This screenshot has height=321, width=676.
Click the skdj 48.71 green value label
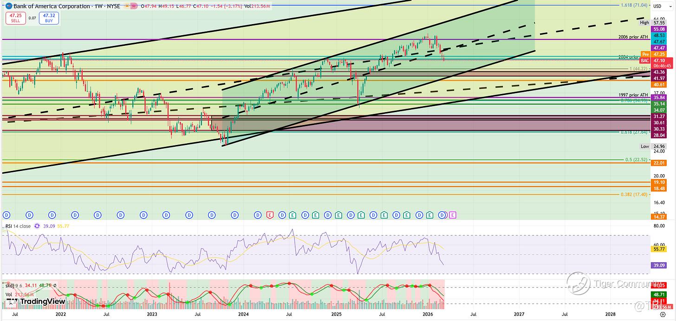point(658,294)
